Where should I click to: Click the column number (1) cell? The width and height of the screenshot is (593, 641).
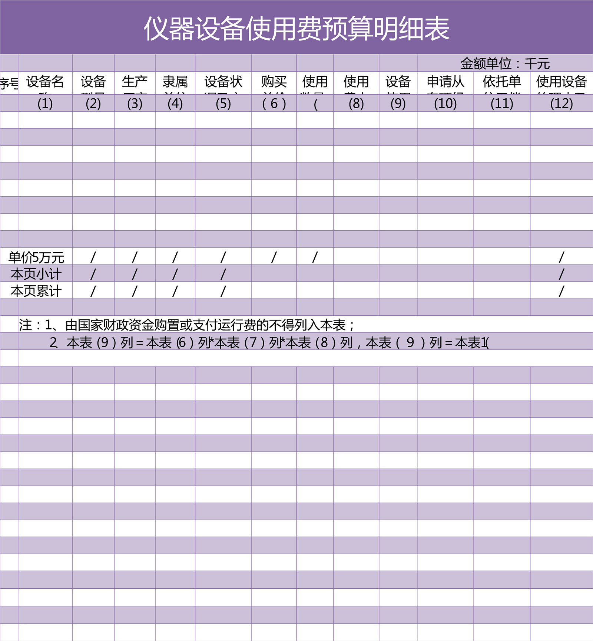click(45, 103)
